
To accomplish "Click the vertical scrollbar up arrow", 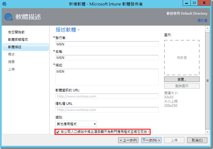I will coord(207,29).
